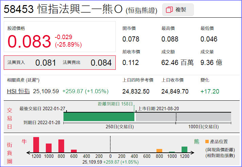The image size is (242, 167).
Task: Click the 交易日 section label
Action: (x=10, y=118)
